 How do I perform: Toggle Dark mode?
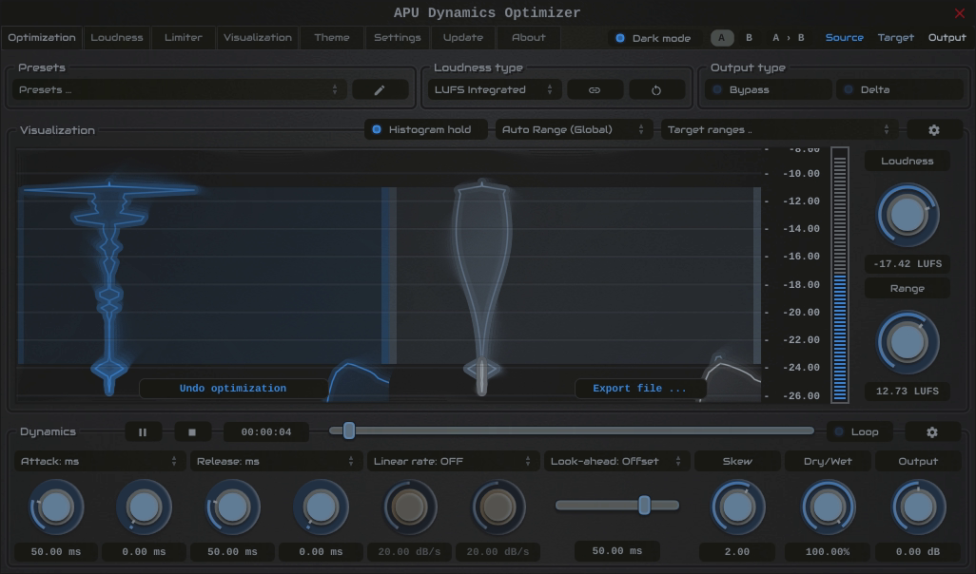click(653, 38)
